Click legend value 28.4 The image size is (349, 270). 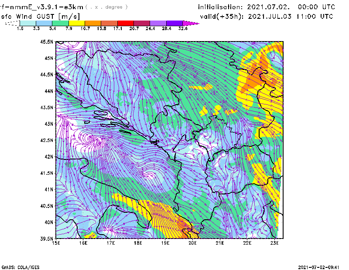[x=167, y=28]
